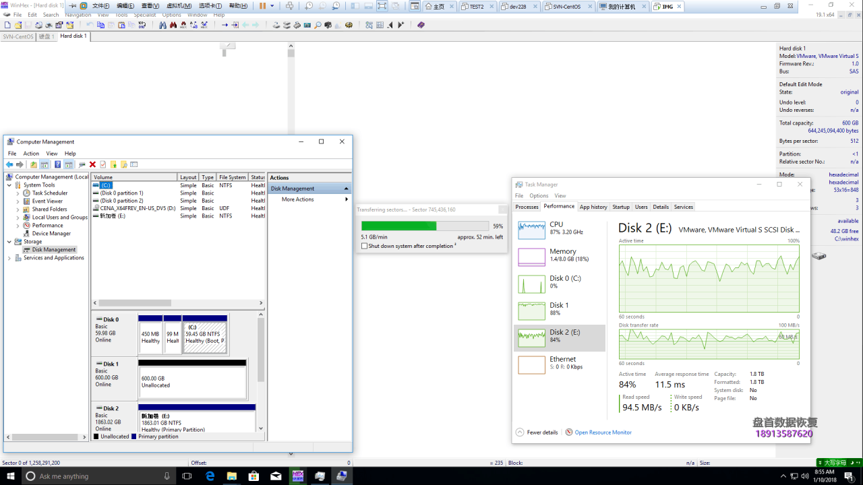This screenshot has height=485, width=863.
Task: Open Microsoft Edge from the taskbar
Action: point(210,476)
